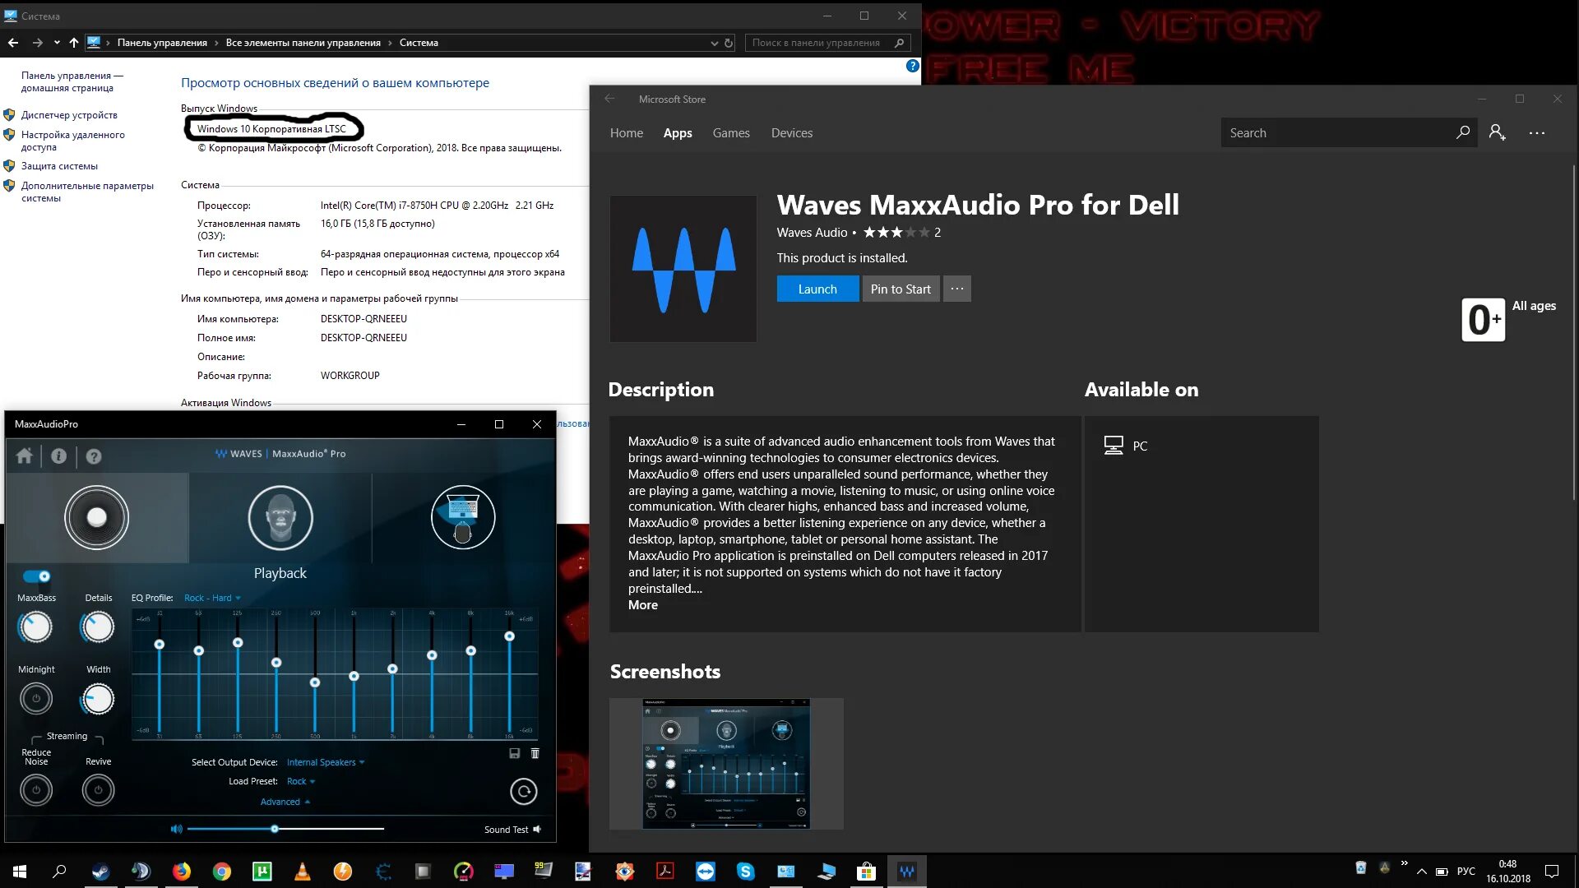Expand the Control Panel address history dropdown
The height and width of the screenshot is (888, 1579).
[x=714, y=43]
